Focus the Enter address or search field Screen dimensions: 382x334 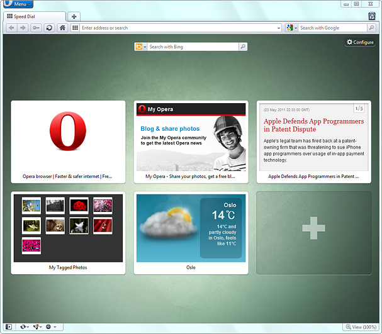coord(176,28)
